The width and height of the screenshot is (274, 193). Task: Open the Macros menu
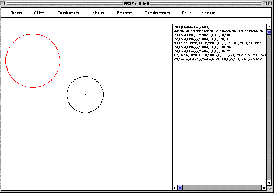98,13
